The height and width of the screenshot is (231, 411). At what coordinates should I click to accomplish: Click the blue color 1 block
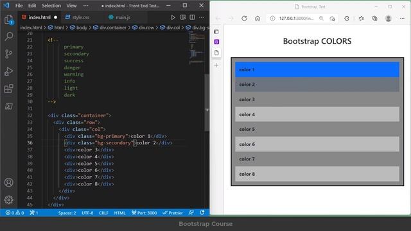[317, 70]
